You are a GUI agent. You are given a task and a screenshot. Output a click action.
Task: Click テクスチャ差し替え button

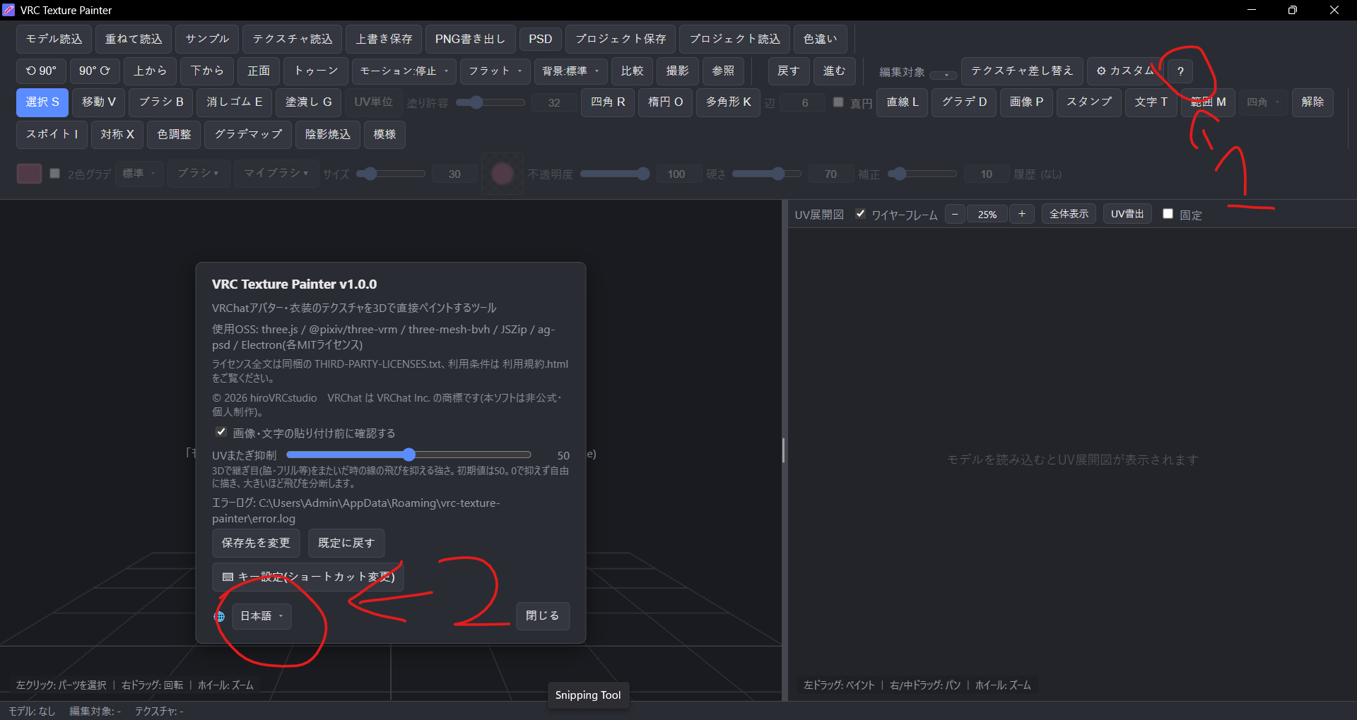pyautogui.click(x=1022, y=71)
